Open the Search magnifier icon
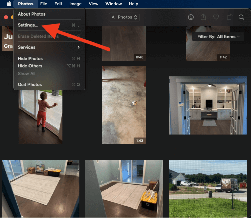This screenshot has height=218, width=251. click(x=242, y=17)
